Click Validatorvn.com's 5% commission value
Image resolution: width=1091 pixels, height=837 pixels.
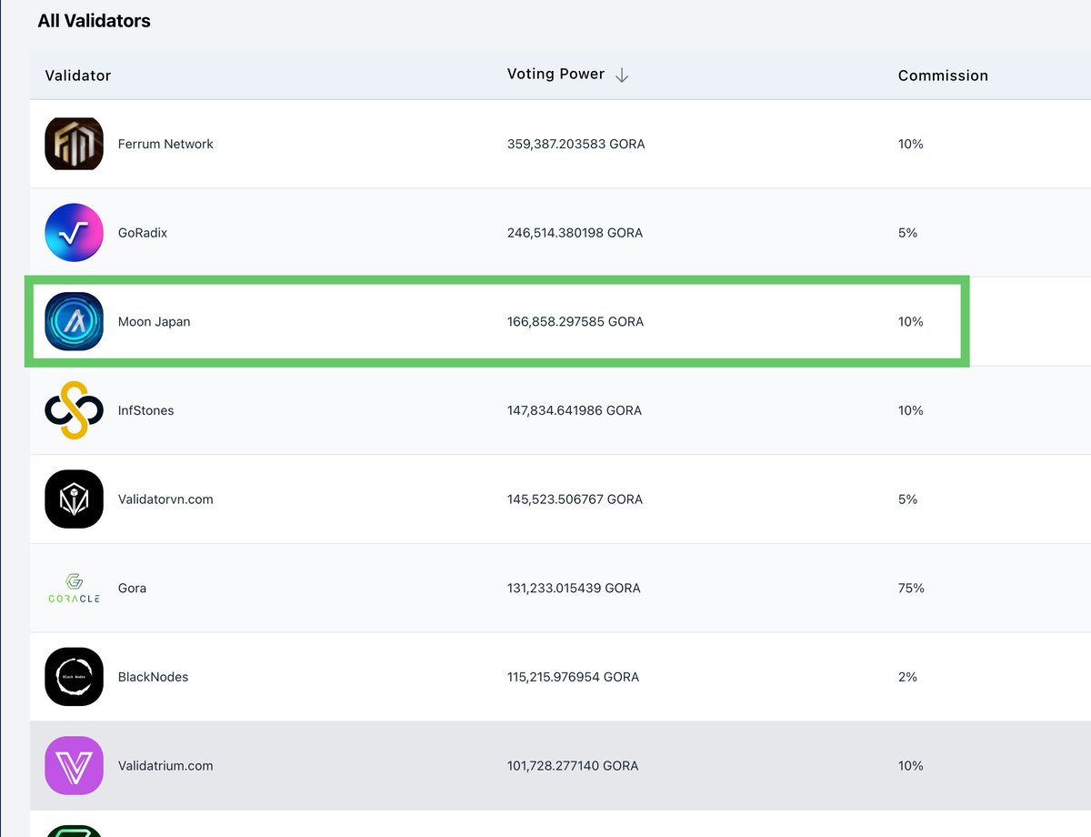click(907, 499)
